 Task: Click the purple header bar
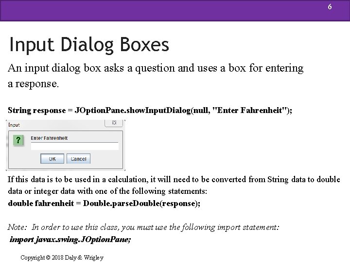(x=175, y=11)
